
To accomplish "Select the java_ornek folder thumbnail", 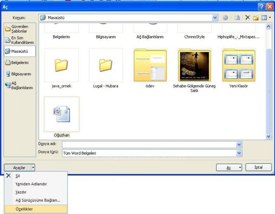I will 61,65.
